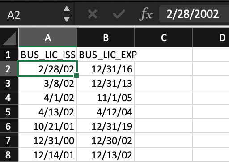
Task: Click the select-all triangle corner
Action: 9,38
